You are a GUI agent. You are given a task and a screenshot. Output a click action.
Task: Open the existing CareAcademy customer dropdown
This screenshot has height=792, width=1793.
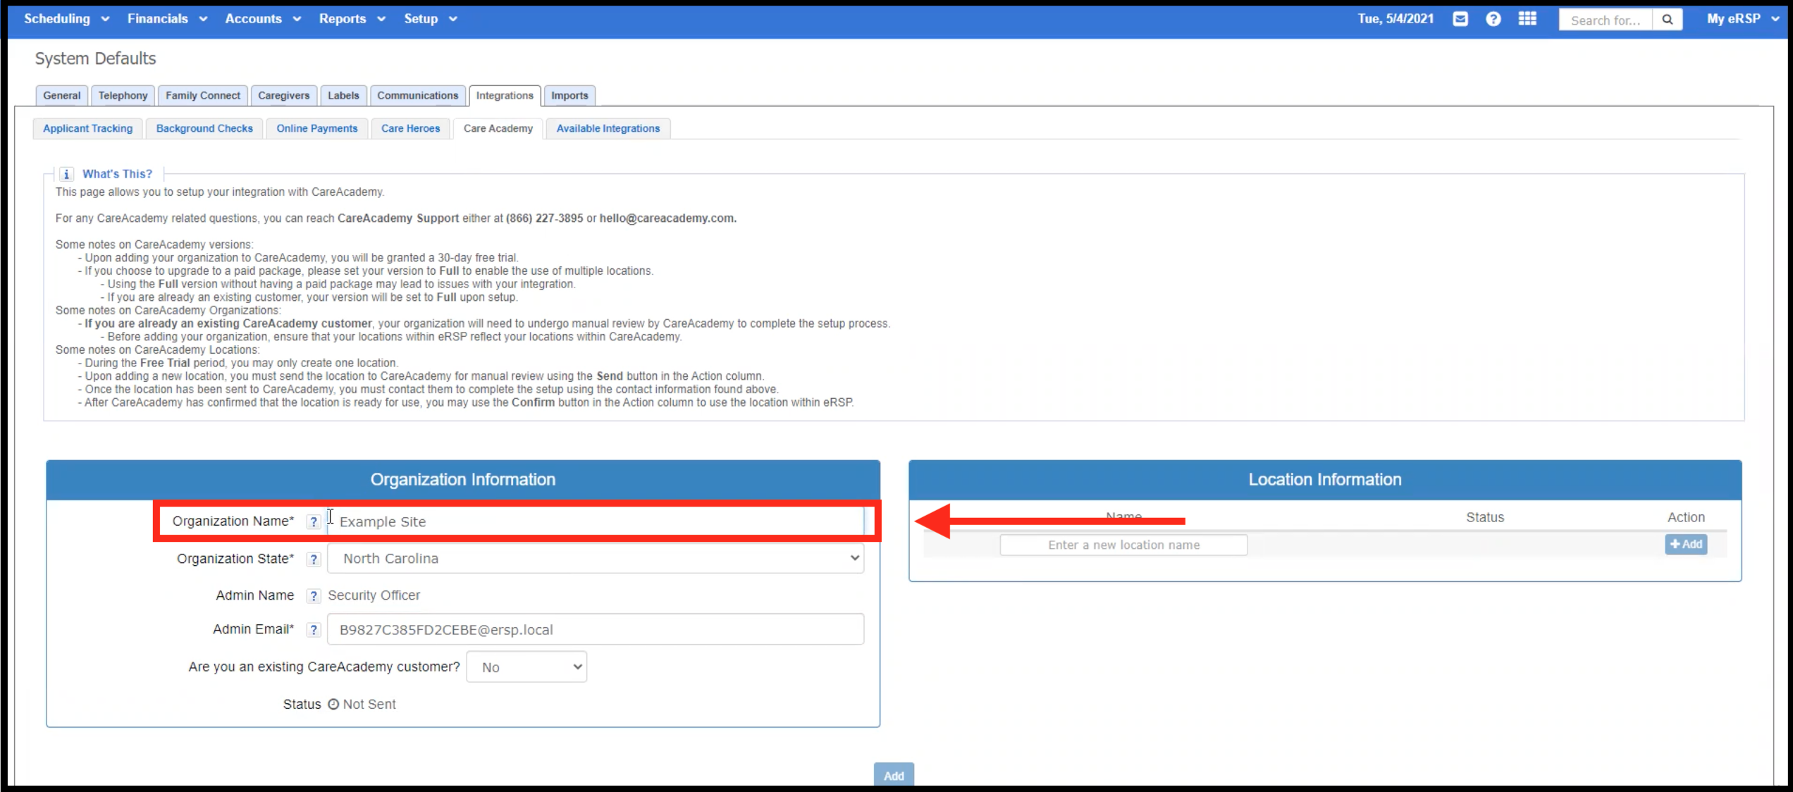point(526,667)
